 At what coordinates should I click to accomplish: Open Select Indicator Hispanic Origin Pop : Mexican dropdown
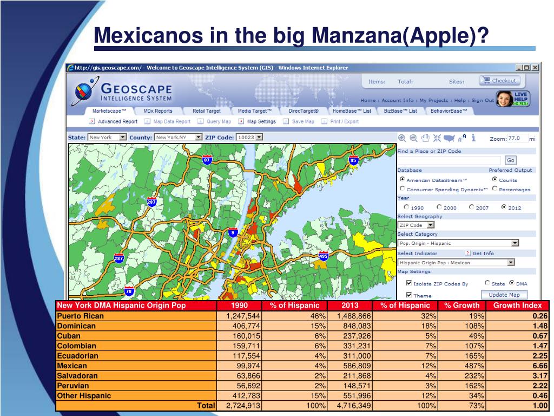click(456, 263)
